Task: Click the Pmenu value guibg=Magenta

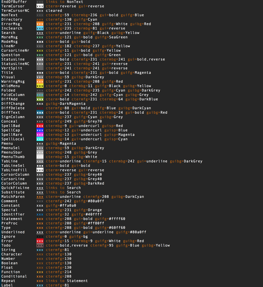Action: (x=61, y=143)
